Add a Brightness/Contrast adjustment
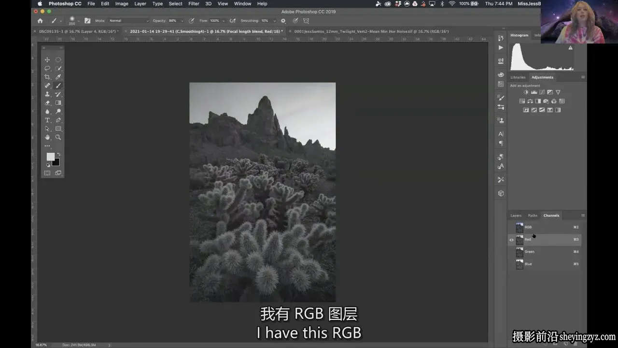Viewport: 618px width, 348px height. (x=526, y=92)
